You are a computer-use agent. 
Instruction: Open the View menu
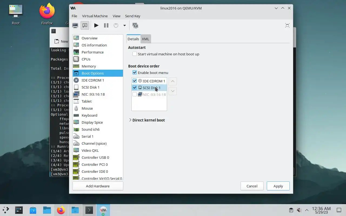[x=117, y=16]
